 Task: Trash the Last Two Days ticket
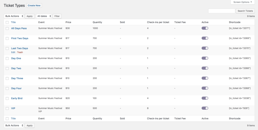coord(20,52)
